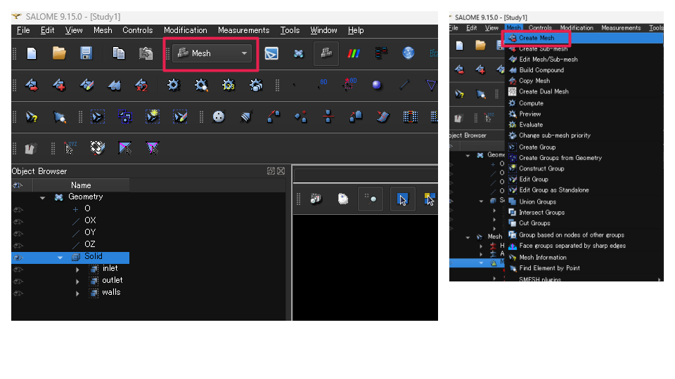675x379 pixels.
Task: Activate the ParaViS module colorful stripes icon
Action: (x=354, y=53)
